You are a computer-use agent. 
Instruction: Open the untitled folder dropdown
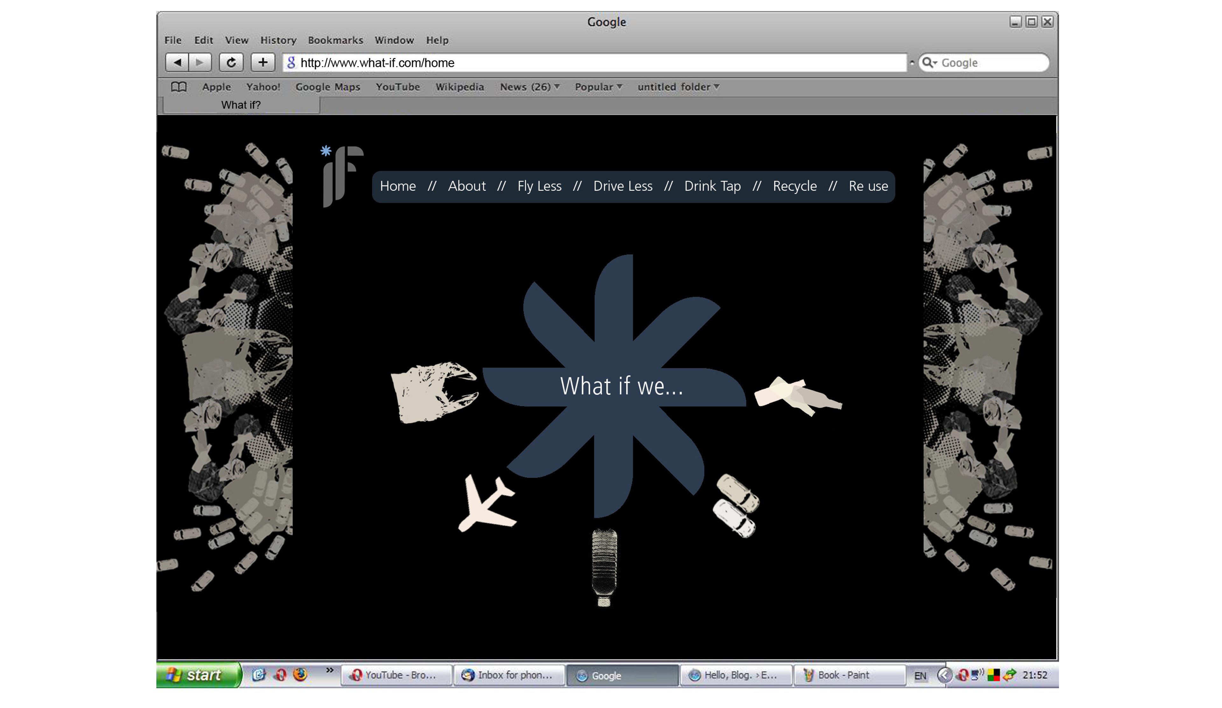point(678,87)
